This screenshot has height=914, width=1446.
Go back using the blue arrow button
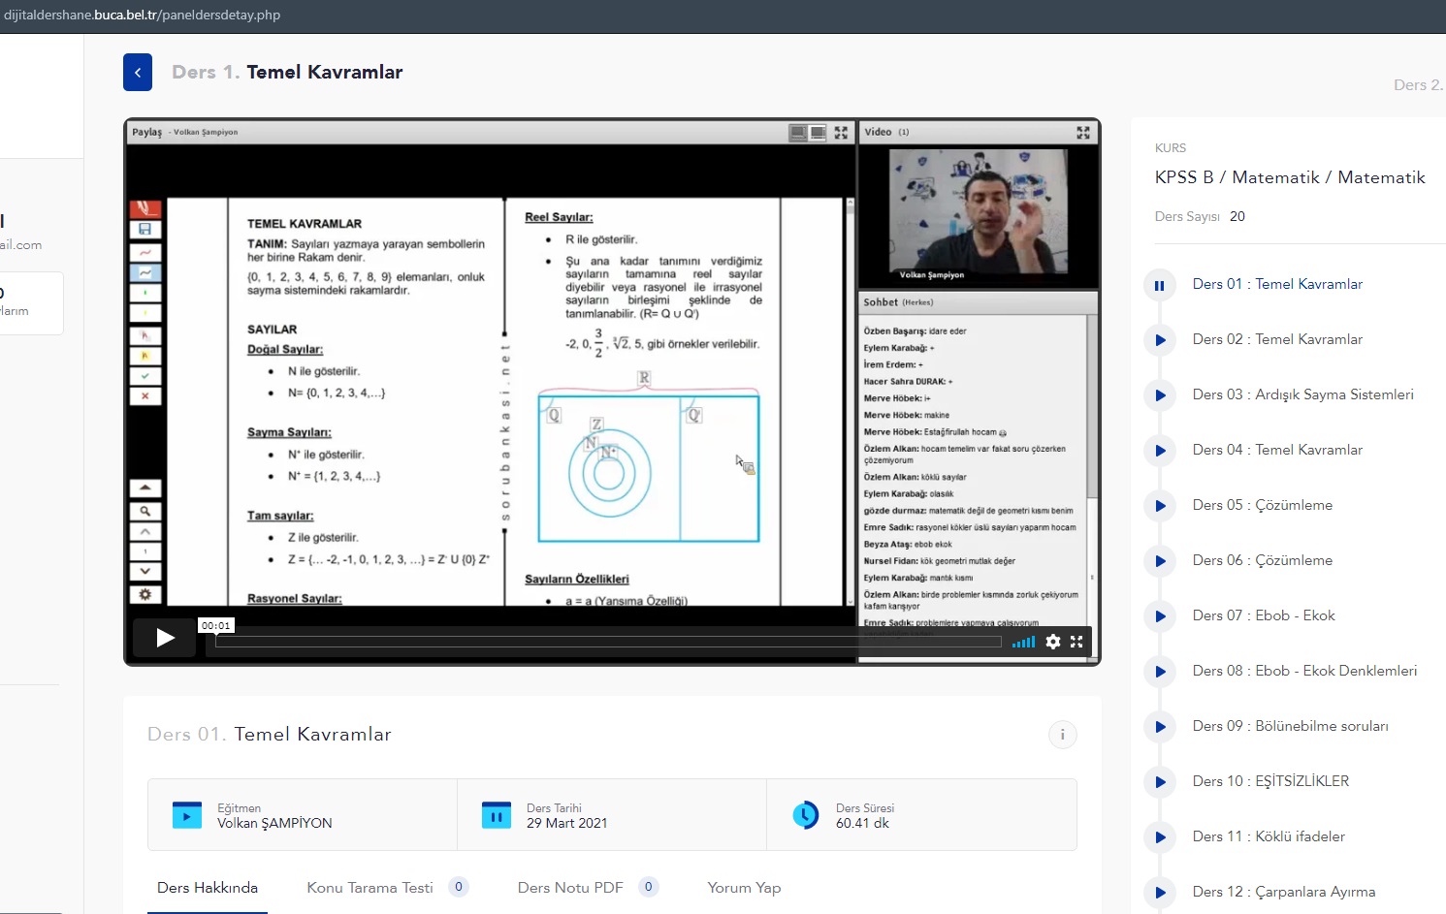tap(138, 73)
